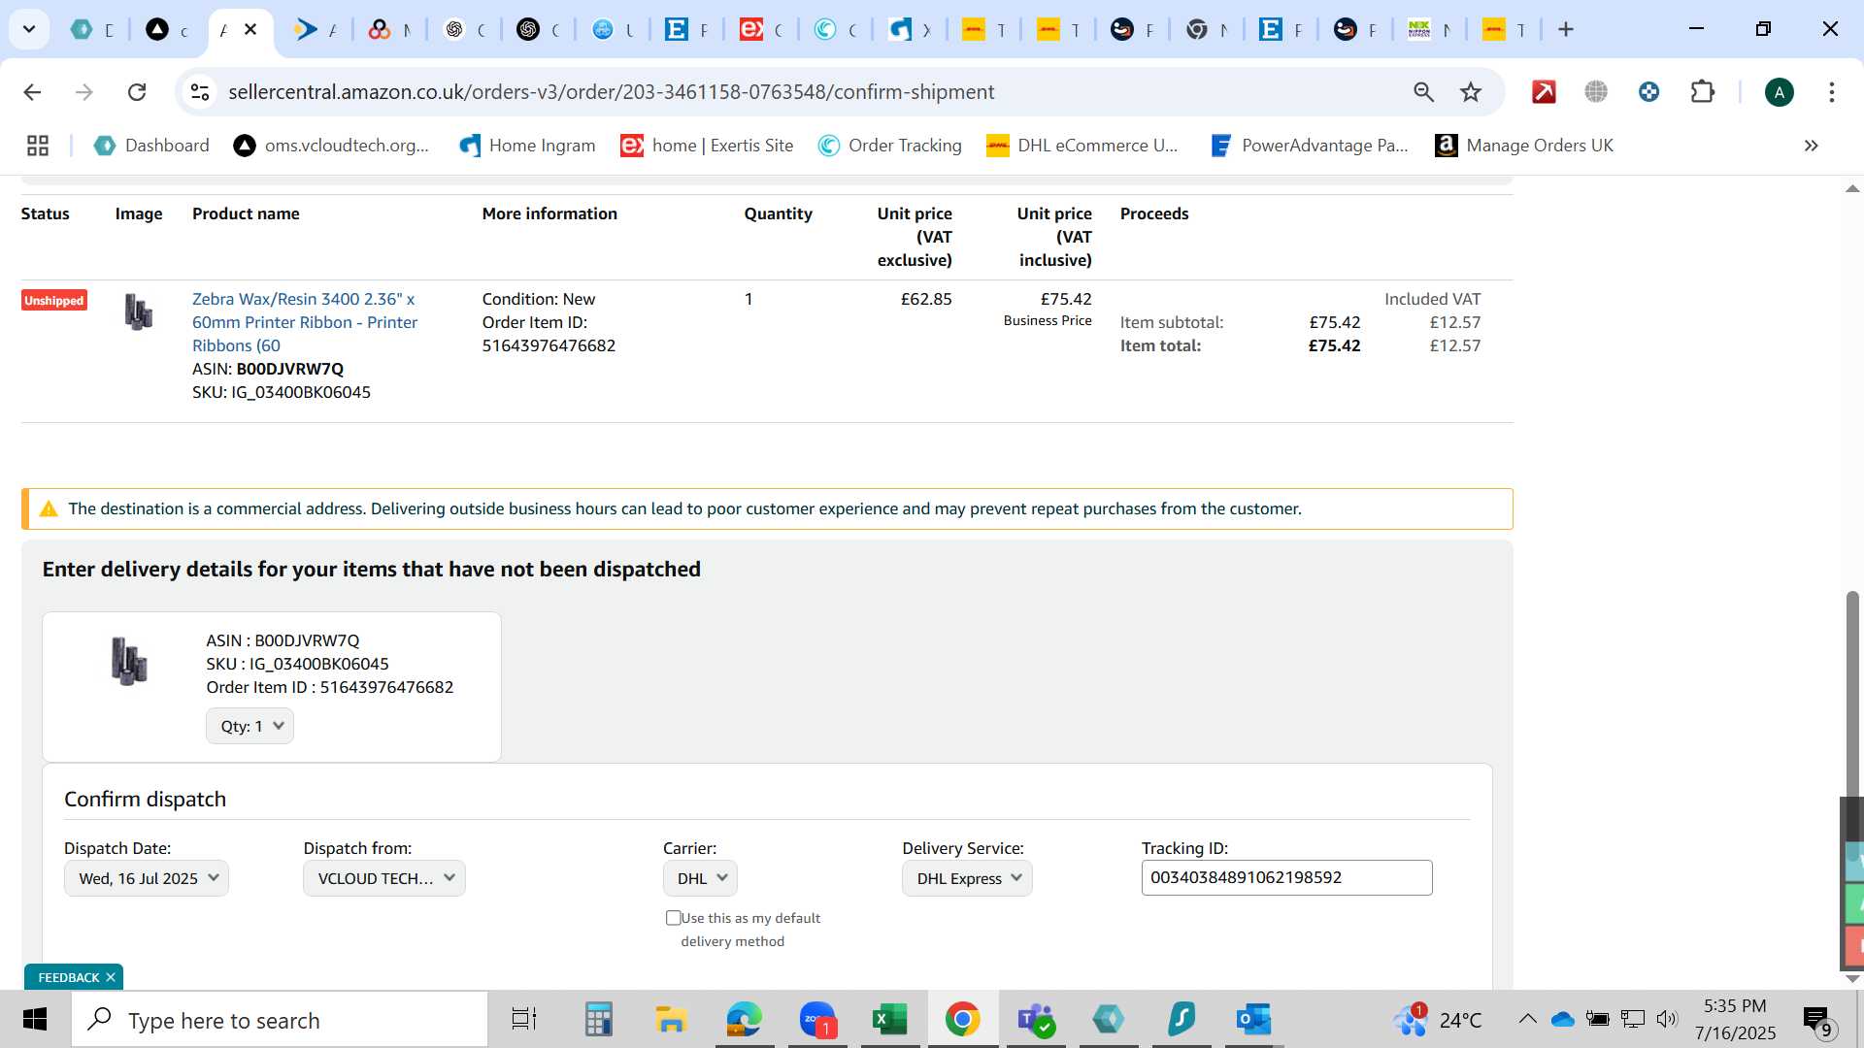Open PowerAdvantage Pa... bookmark
The height and width of the screenshot is (1048, 1864).
pyautogui.click(x=1309, y=146)
